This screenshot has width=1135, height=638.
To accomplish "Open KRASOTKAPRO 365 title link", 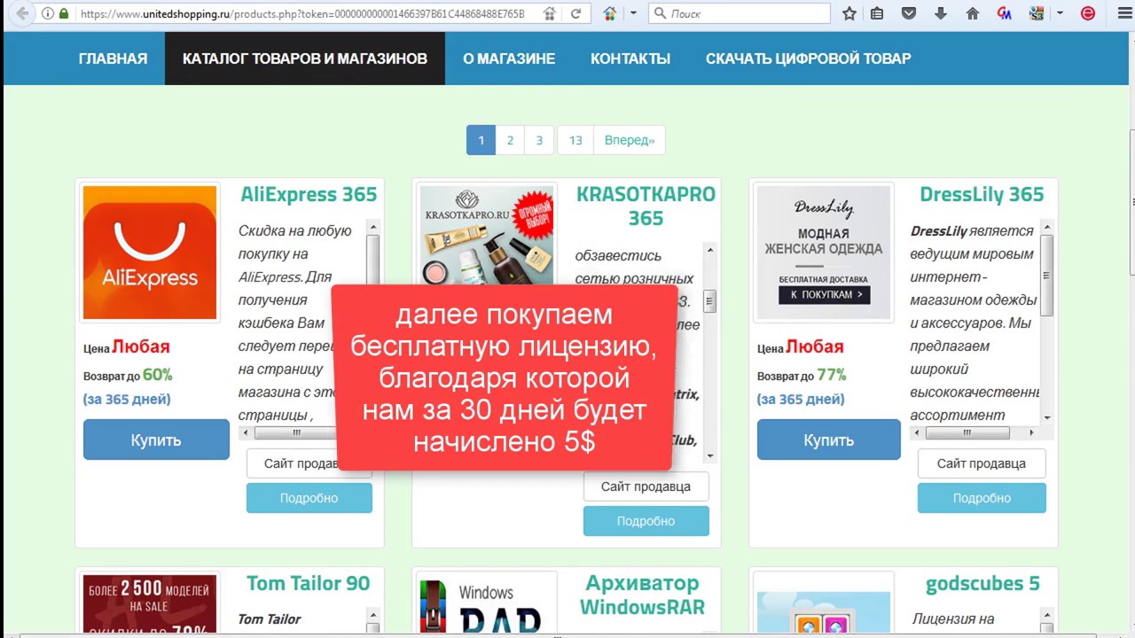I will pyautogui.click(x=646, y=206).
